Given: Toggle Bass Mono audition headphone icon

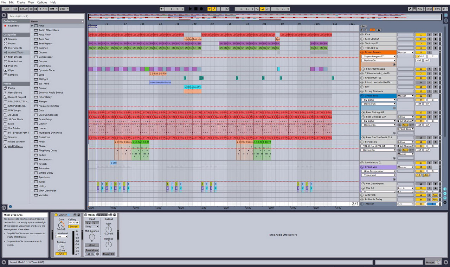Looking at the screenshot, I should [97, 254].
